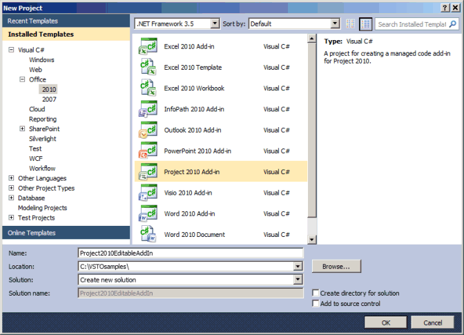The width and height of the screenshot is (464, 335).
Task: Select the WCF category
Action: coord(36,158)
